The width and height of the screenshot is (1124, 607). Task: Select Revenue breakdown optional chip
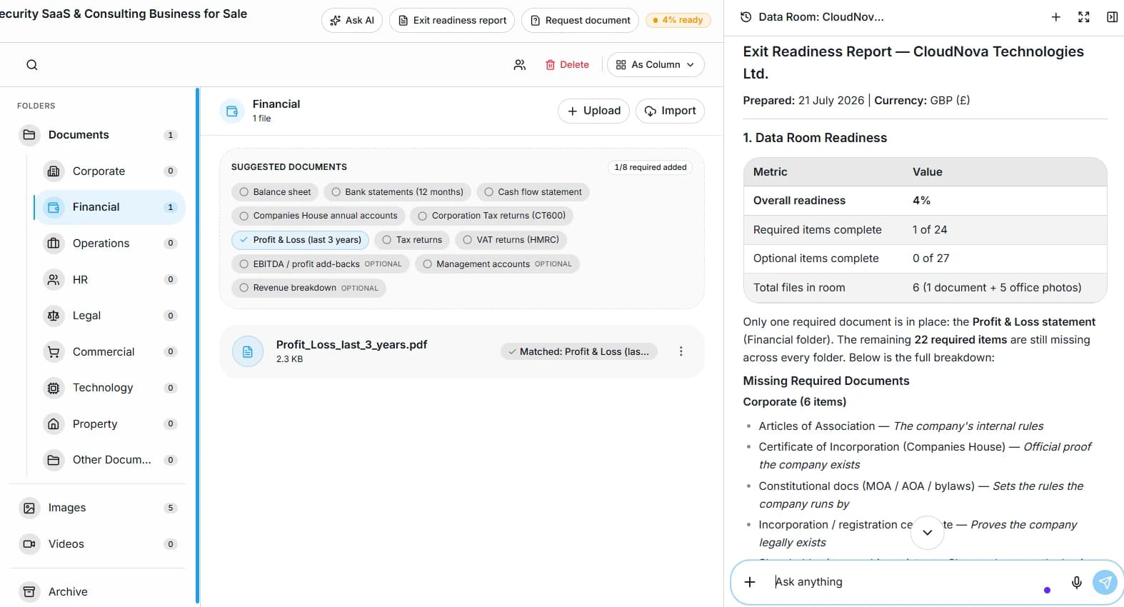click(x=308, y=288)
